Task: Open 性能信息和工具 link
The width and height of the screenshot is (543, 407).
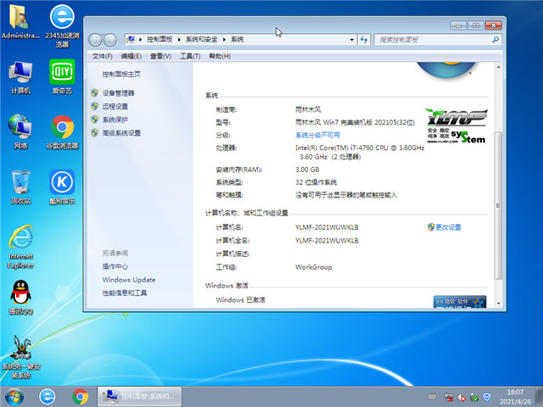Action: pyautogui.click(x=125, y=293)
